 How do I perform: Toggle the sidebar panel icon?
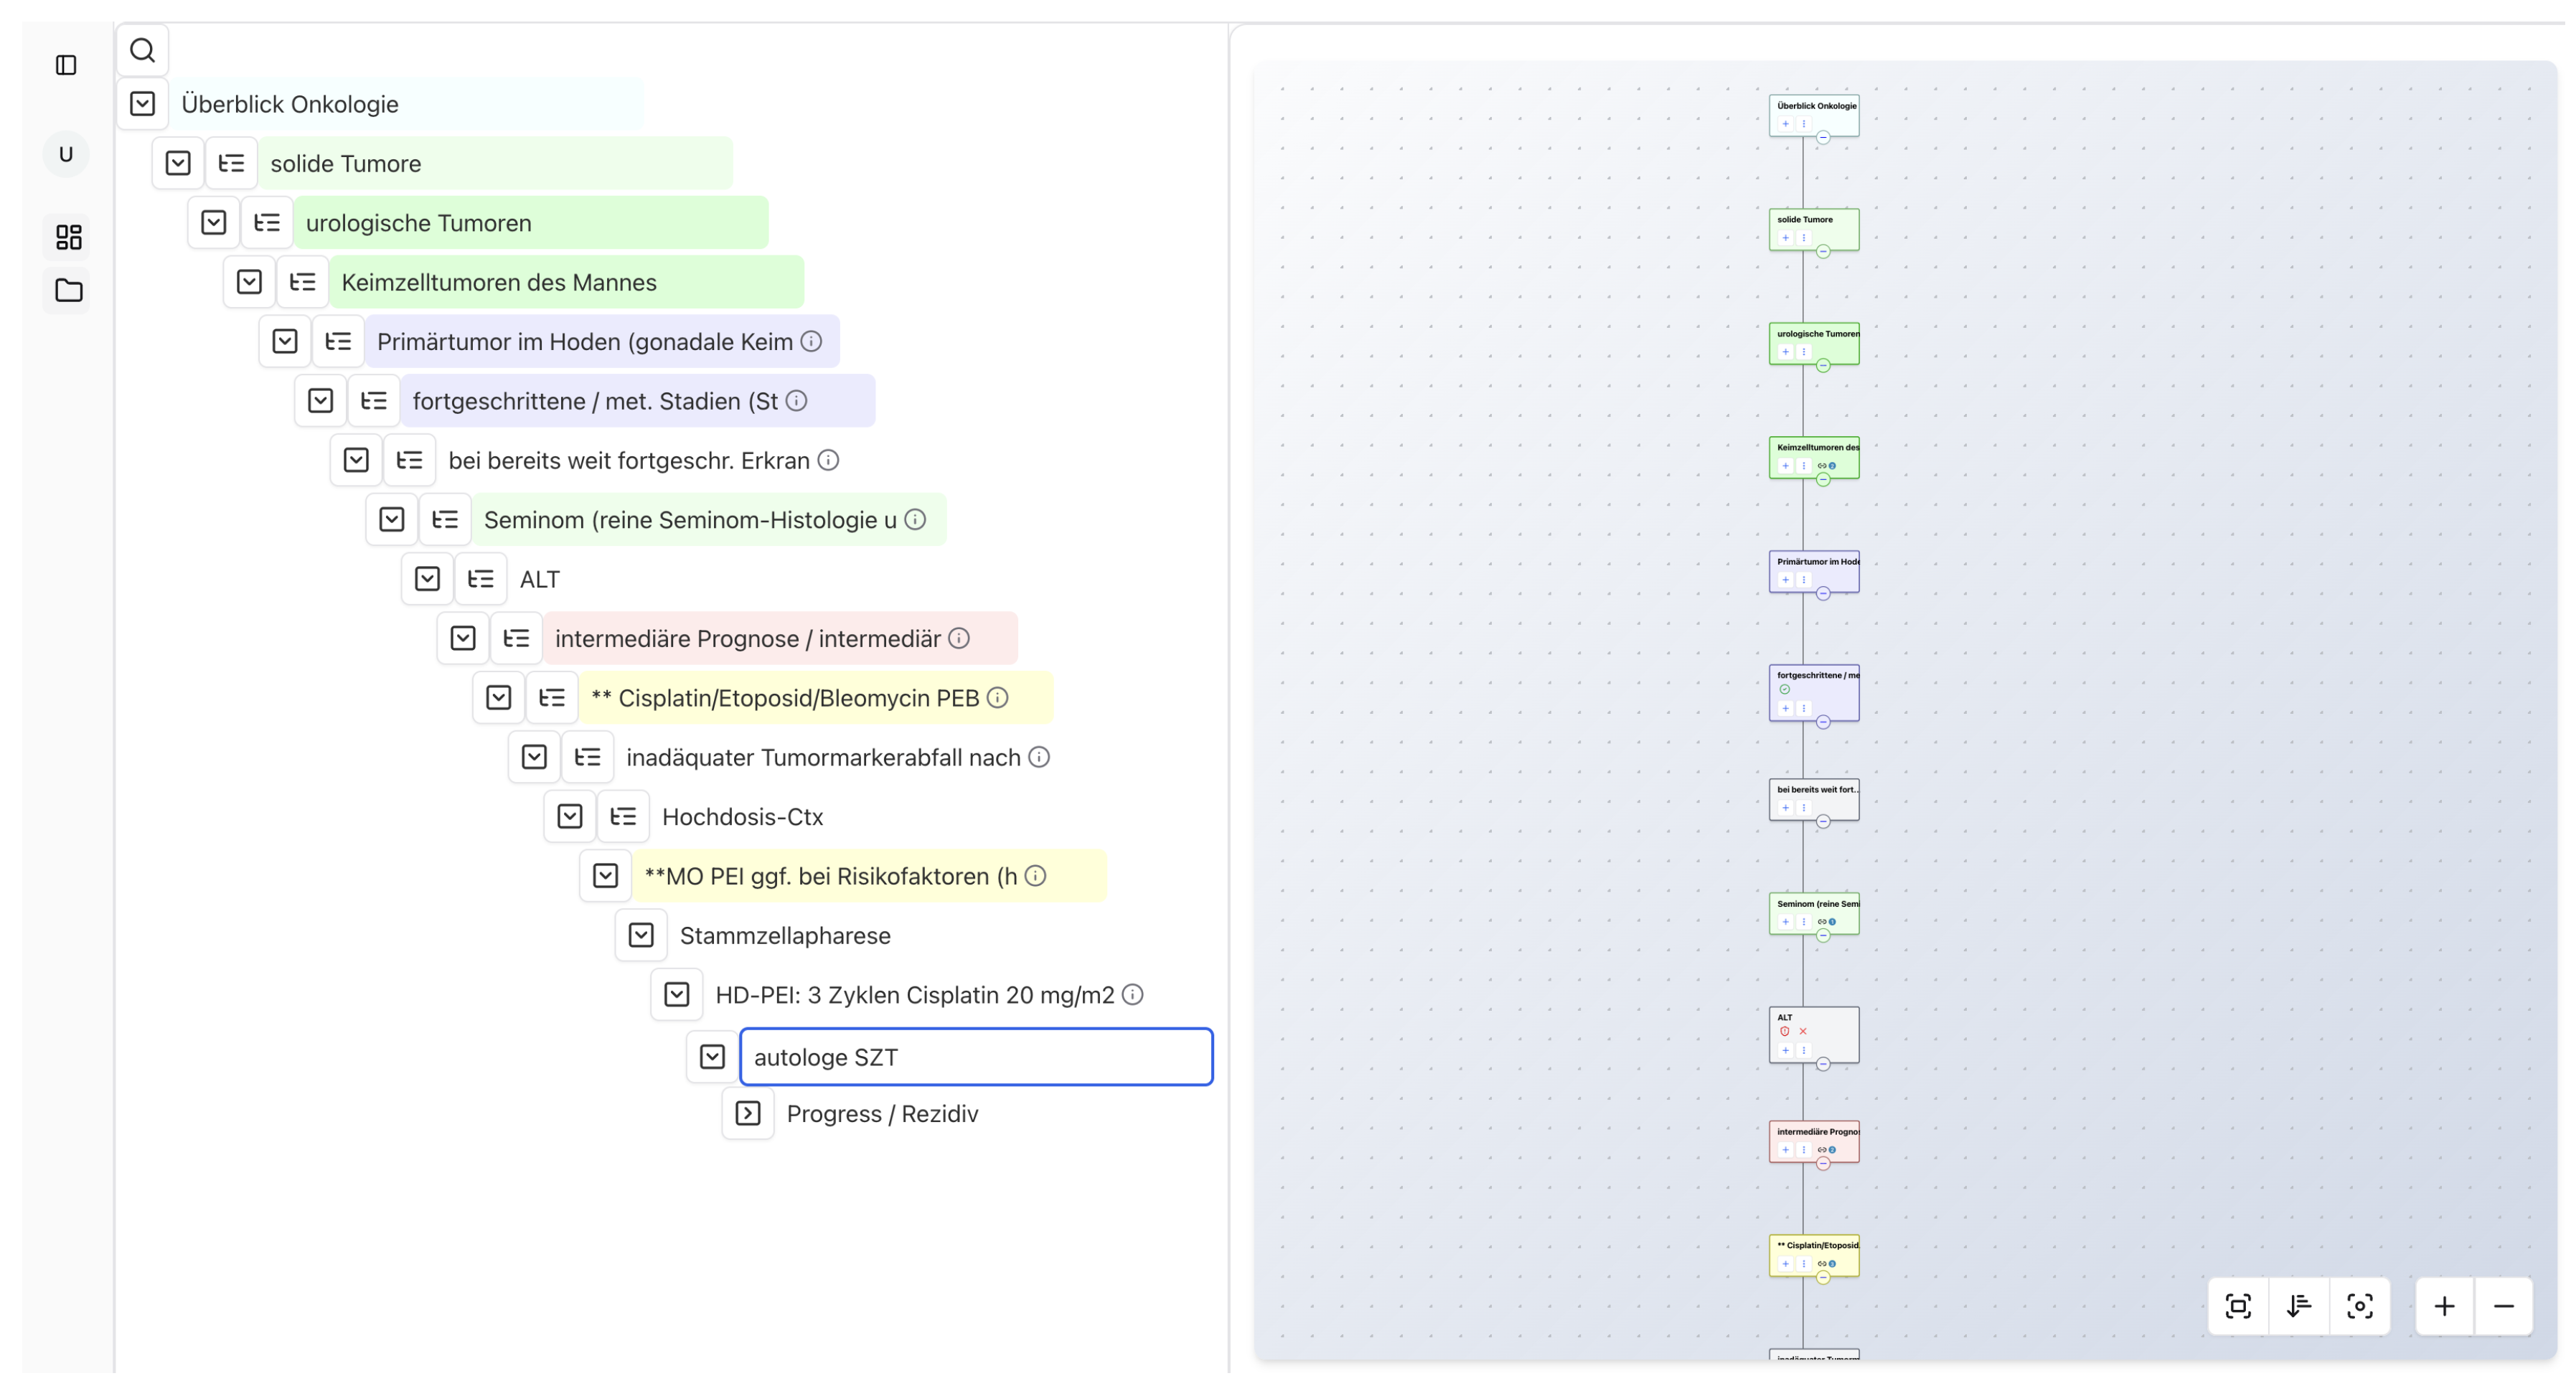coord(66,65)
